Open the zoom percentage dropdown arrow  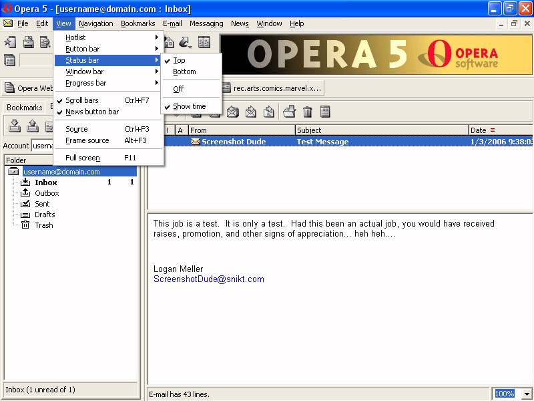click(x=527, y=394)
